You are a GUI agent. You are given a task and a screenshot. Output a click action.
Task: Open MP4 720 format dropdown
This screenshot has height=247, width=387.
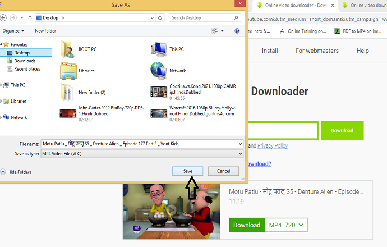[286, 225]
